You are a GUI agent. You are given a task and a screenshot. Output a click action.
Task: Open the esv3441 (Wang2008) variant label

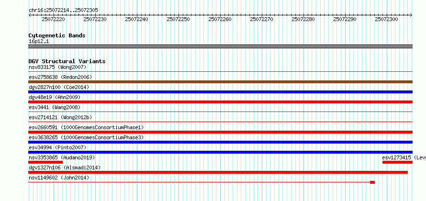tap(55, 107)
